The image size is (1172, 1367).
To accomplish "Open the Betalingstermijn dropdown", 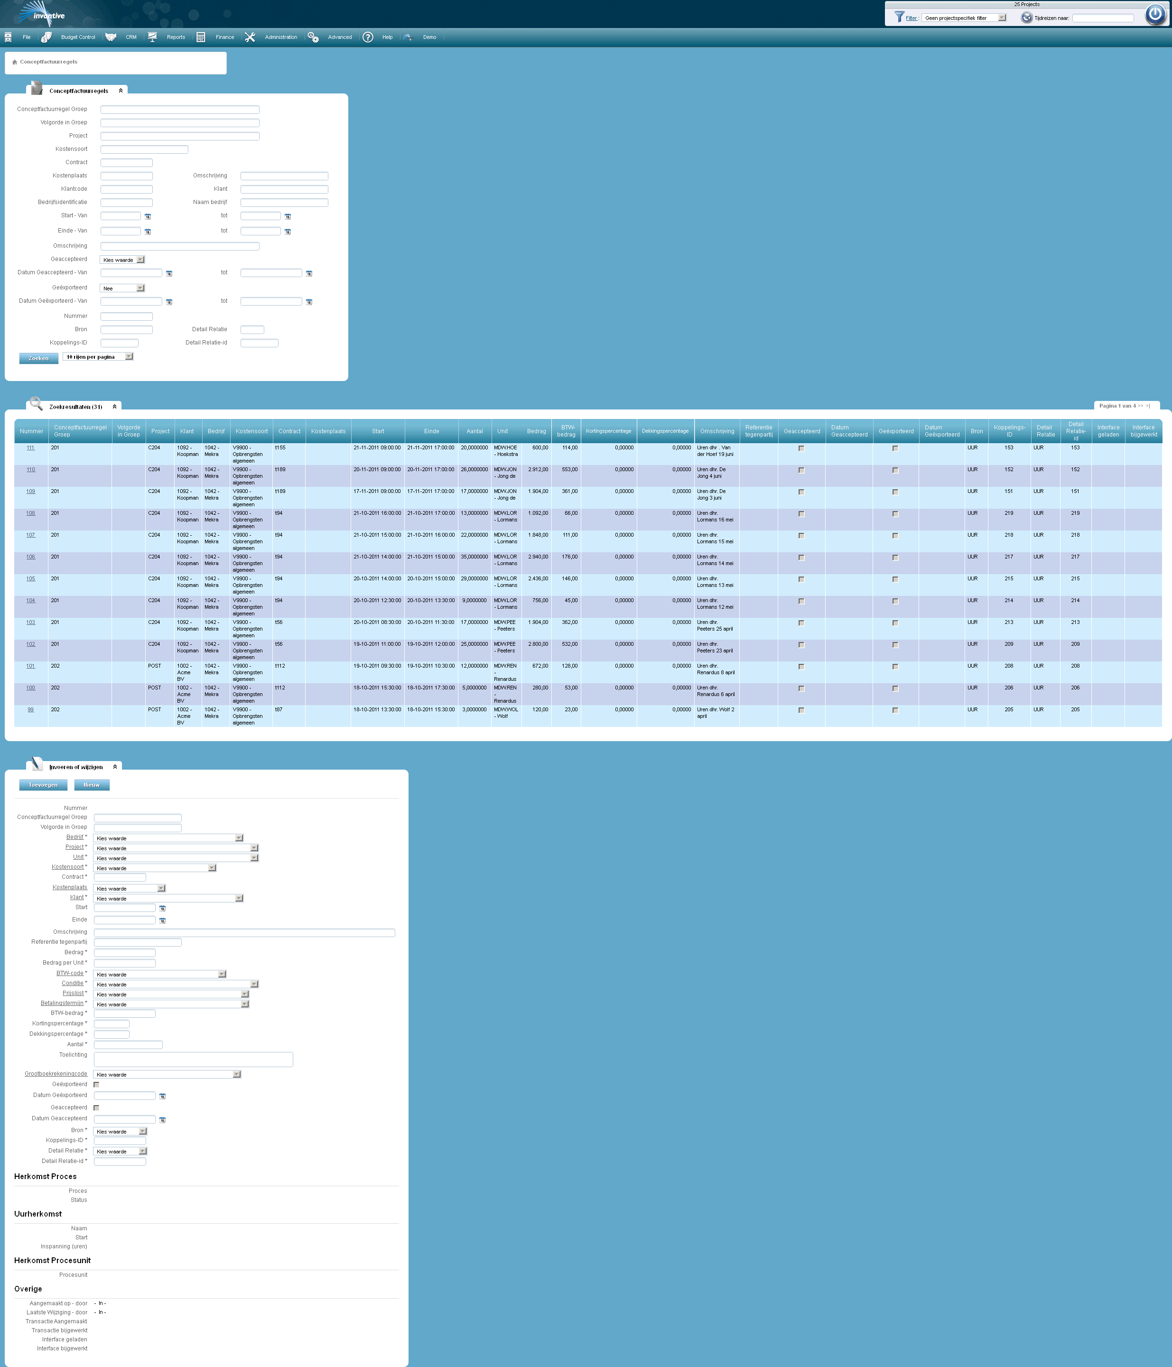I will coord(172,1004).
